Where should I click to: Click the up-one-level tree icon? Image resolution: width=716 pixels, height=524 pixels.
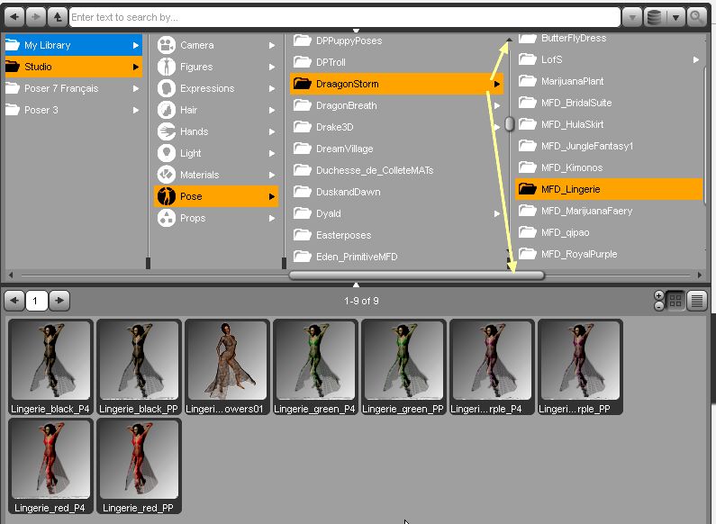(58, 17)
